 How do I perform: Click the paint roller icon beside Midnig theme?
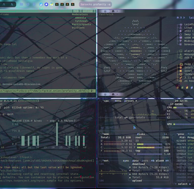181,41
